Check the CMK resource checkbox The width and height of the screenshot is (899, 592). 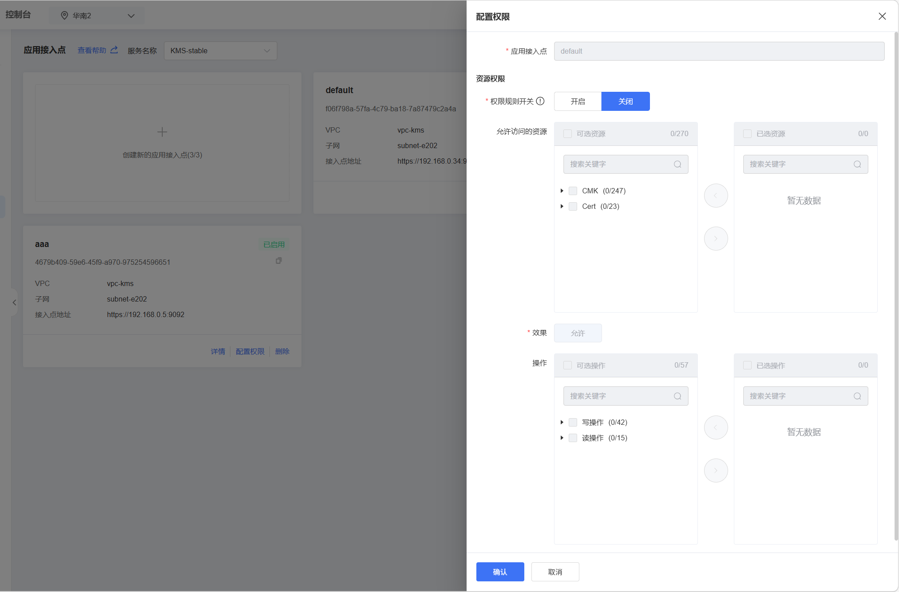click(x=573, y=191)
